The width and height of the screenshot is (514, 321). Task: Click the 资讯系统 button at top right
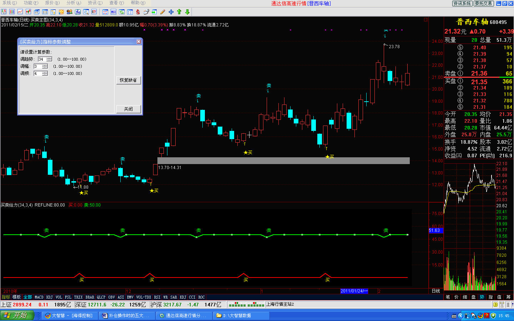[462, 3]
